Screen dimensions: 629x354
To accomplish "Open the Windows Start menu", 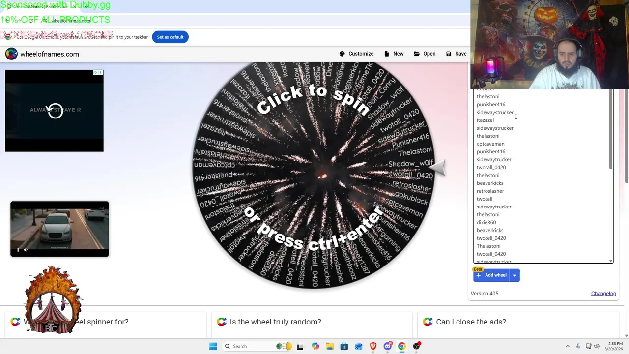I will (x=213, y=346).
